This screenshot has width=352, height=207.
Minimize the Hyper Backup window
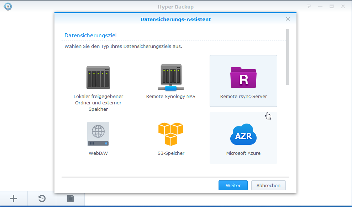tap(320, 6)
